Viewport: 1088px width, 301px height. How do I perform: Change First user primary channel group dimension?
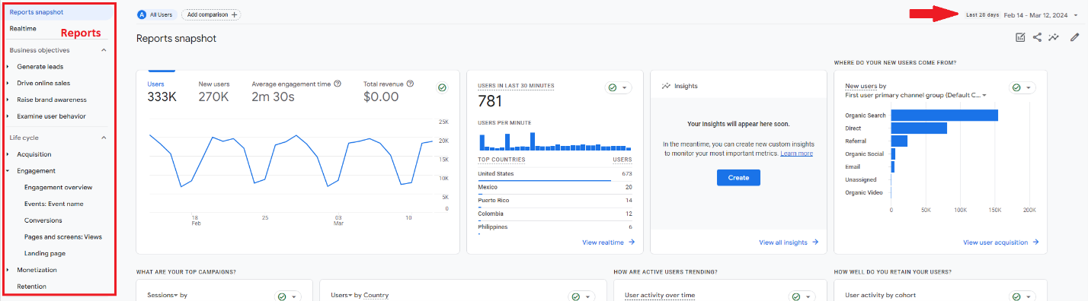(x=916, y=96)
